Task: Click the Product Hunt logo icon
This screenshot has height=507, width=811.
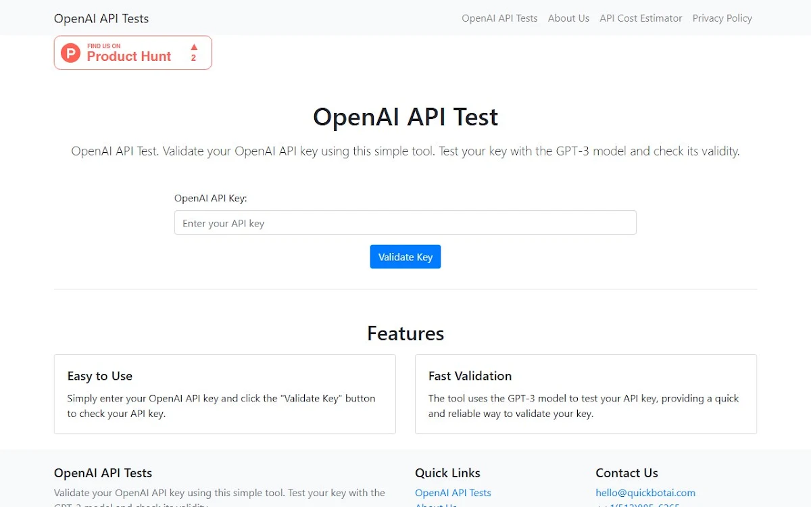Action: pos(70,53)
